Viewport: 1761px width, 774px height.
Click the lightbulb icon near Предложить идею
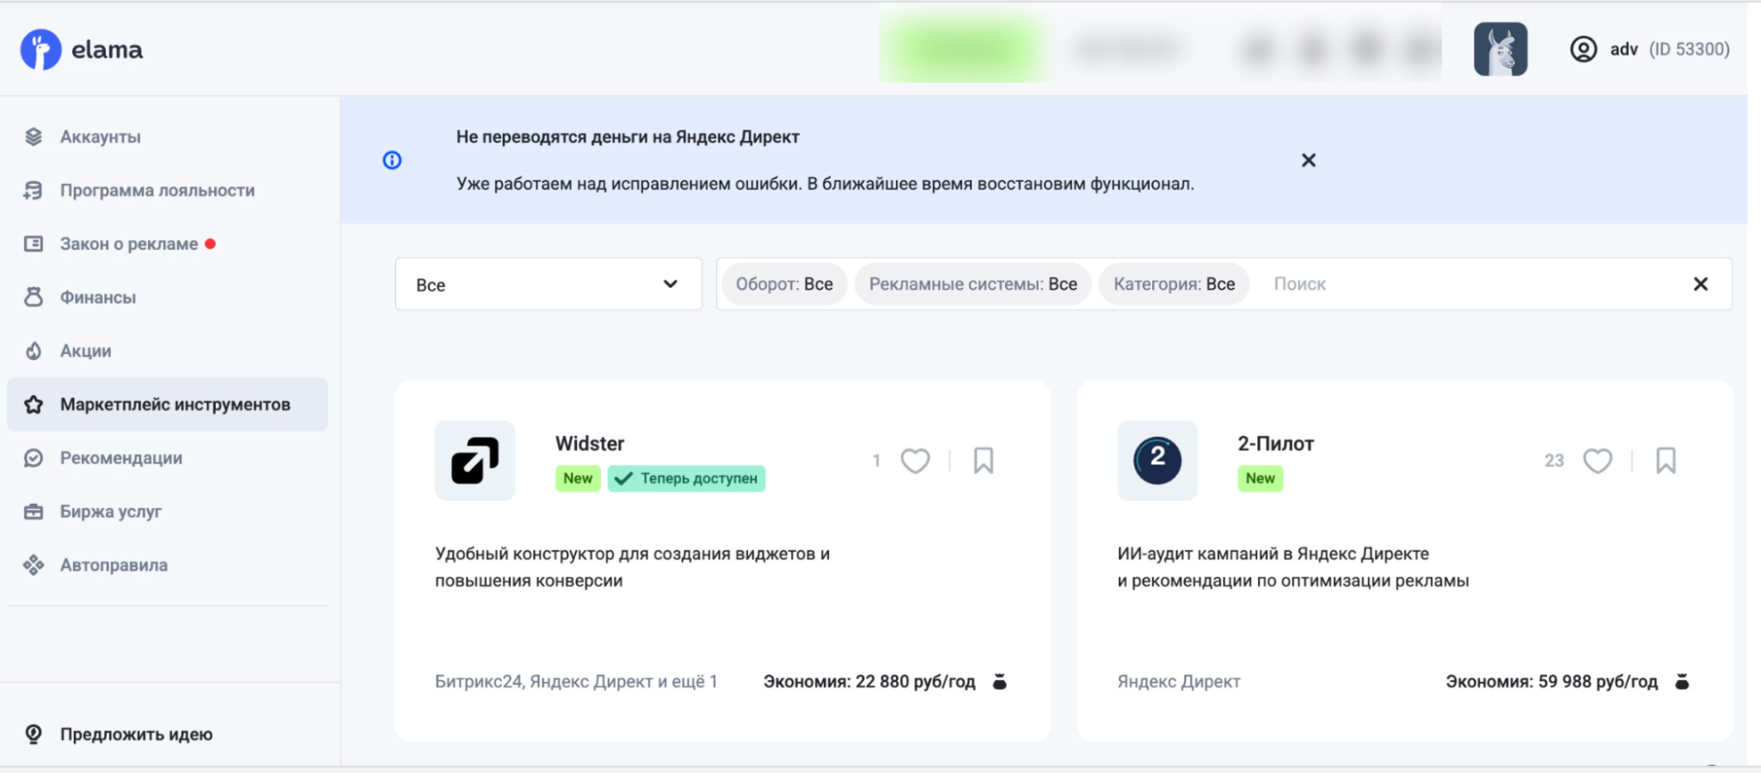click(33, 734)
